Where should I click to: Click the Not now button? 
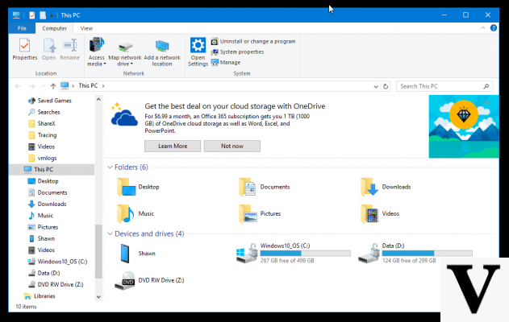(232, 146)
